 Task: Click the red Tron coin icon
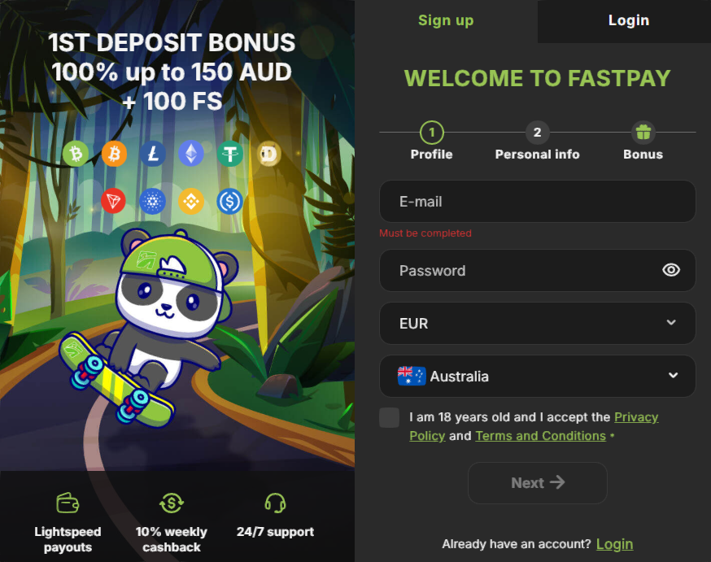coord(113,201)
